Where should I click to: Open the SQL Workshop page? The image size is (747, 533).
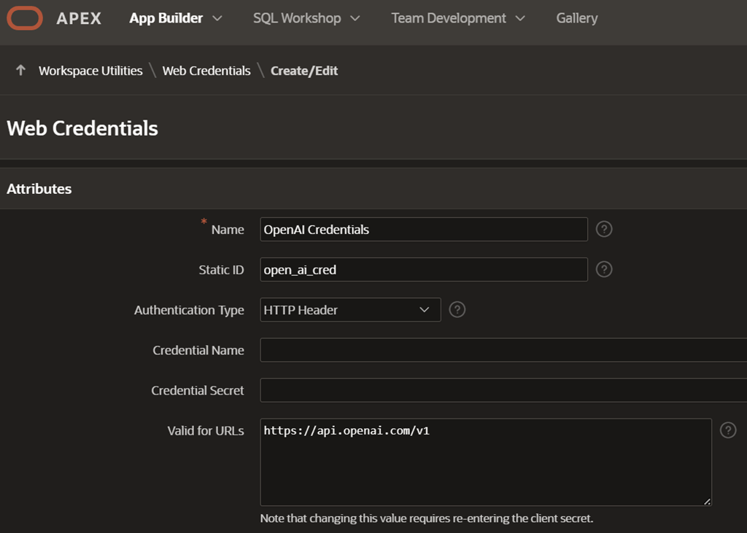[x=297, y=18]
